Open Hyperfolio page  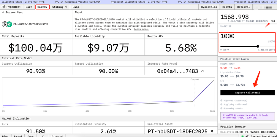pos(209,7)
